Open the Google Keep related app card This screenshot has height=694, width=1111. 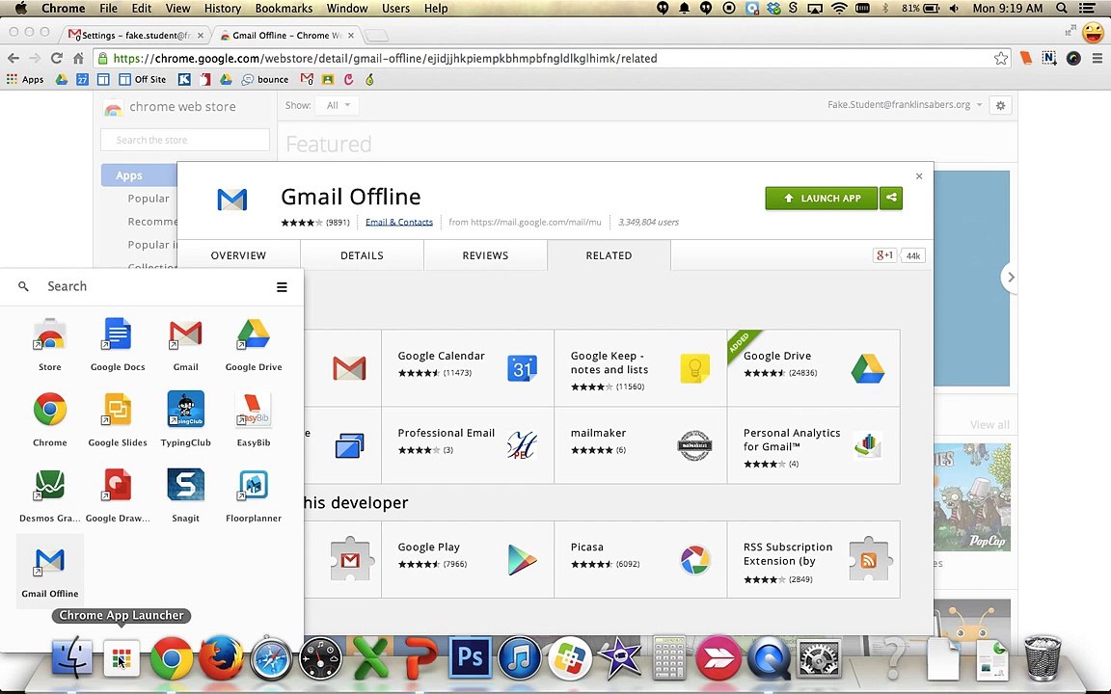tap(640, 368)
